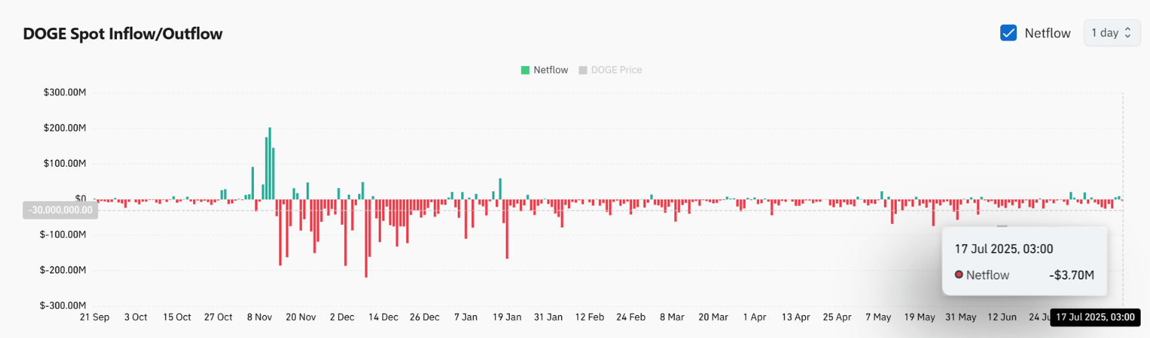The height and width of the screenshot is (338, 1150).
Task: Click the $-300.00M y-axis label
Action: pos(63,305)
